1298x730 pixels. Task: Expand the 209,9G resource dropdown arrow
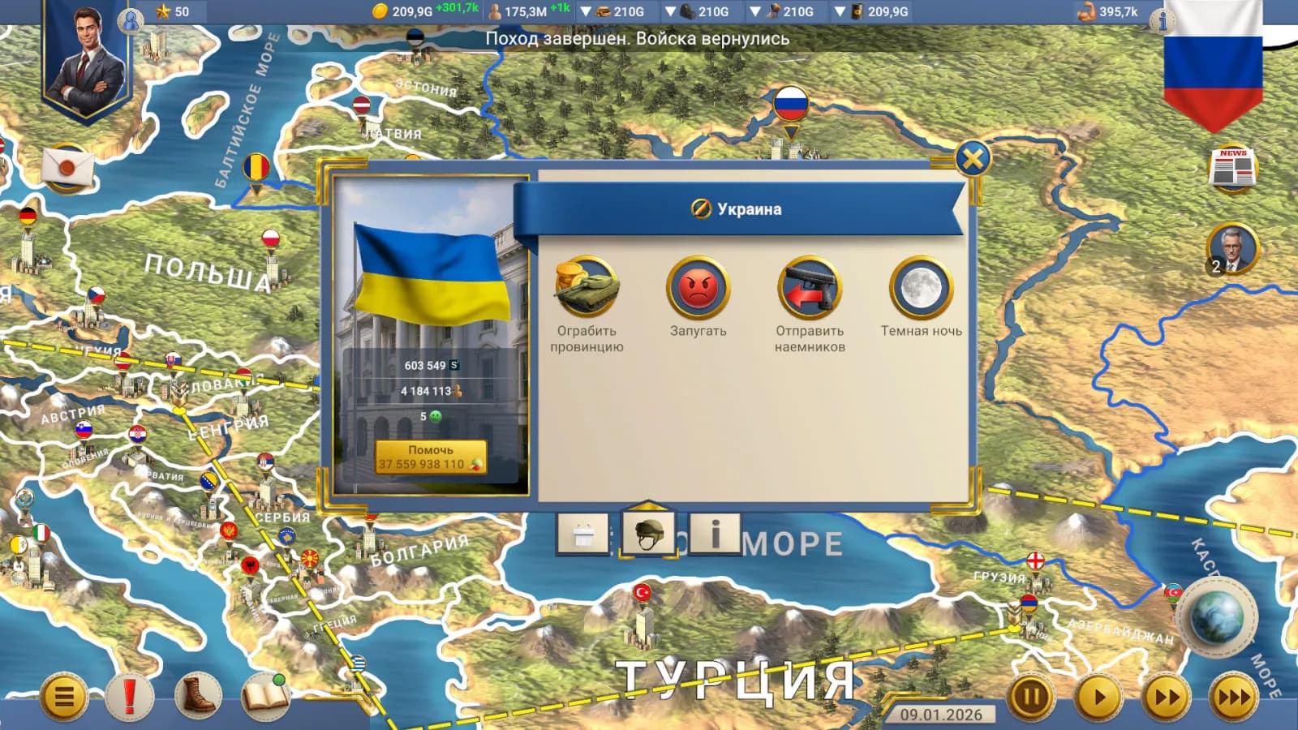tap(840, 11)
